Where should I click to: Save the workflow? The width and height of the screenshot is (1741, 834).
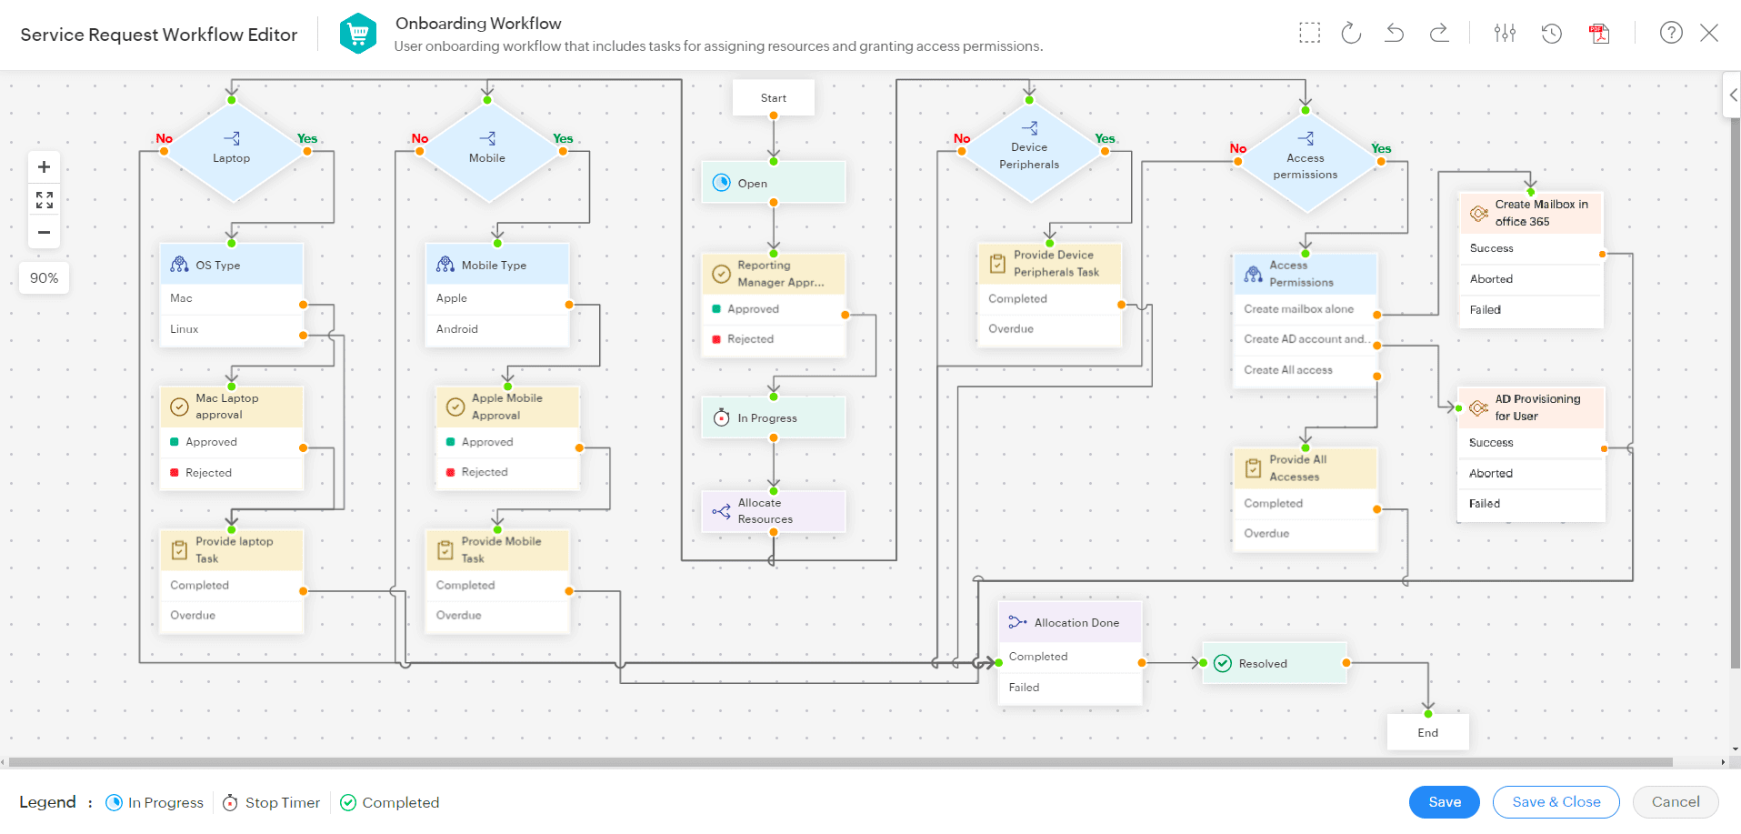(1444, 801)
